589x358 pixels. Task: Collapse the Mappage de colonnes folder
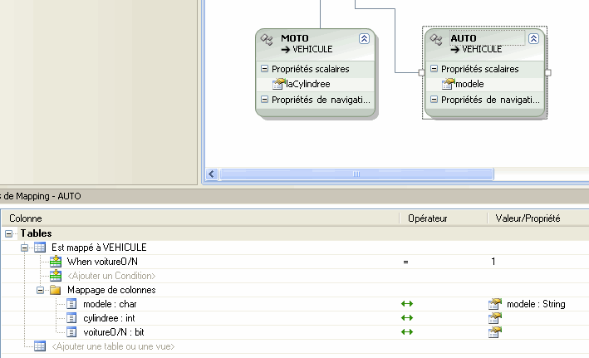(x=40, y=290)
